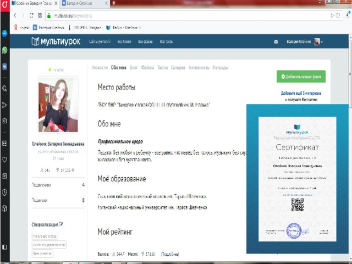Open Сайты учителей in site navigation

tap(100, 42)
